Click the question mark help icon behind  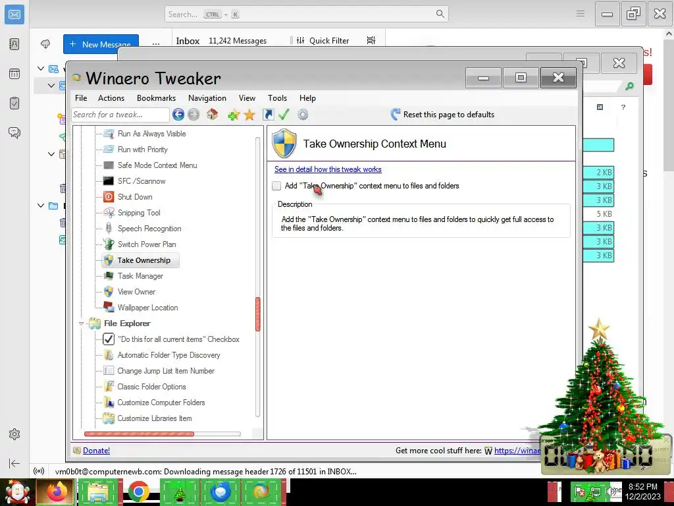(623, 107)
